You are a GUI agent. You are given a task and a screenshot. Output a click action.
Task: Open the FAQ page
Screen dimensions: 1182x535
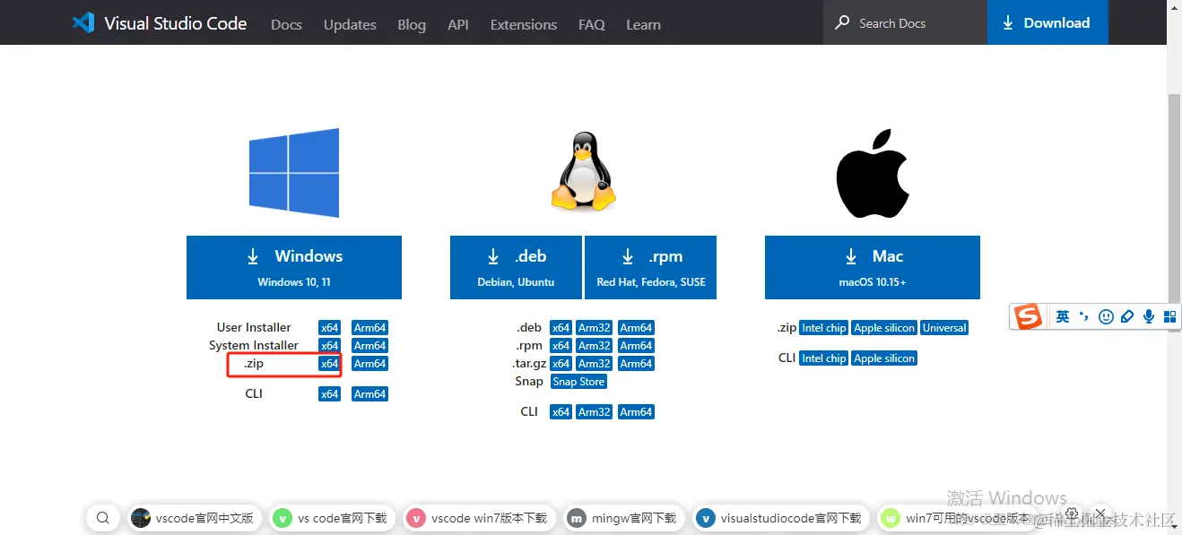(592, 24)
